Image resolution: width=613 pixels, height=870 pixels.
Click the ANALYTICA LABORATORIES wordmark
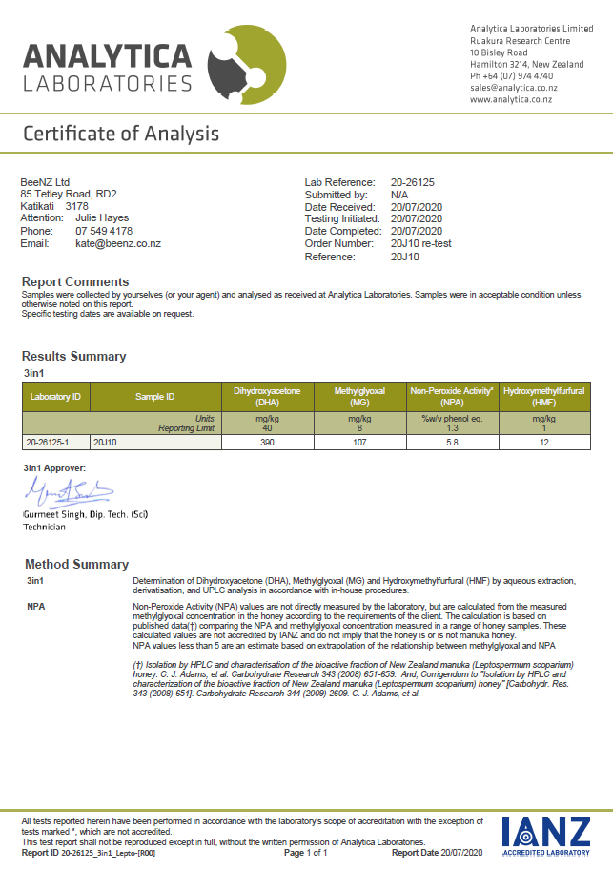108,67
